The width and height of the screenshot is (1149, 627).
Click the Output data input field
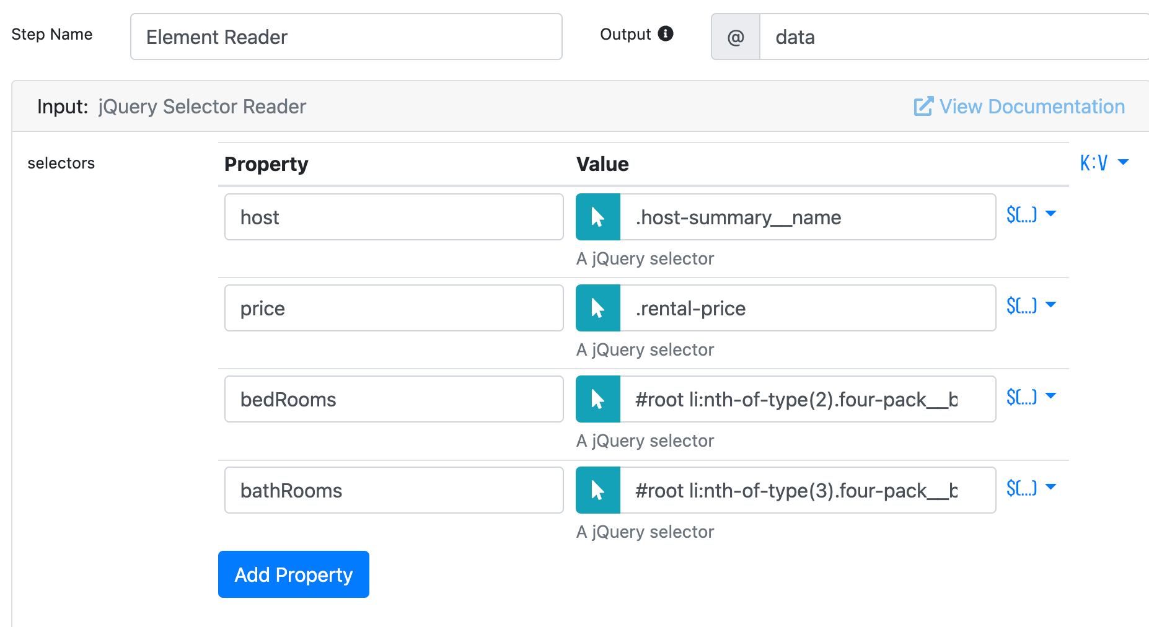(954, 37)
